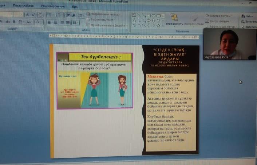Viewport: 257px width, 165px height.
Task: Toggle the bulleted list
Action: [50, 15]
